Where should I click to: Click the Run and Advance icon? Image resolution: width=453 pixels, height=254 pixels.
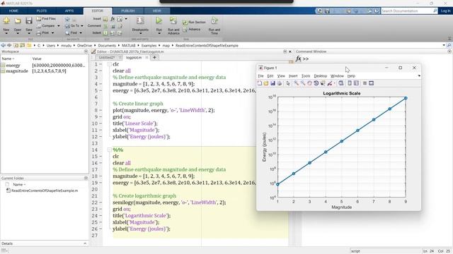(173, 20)
